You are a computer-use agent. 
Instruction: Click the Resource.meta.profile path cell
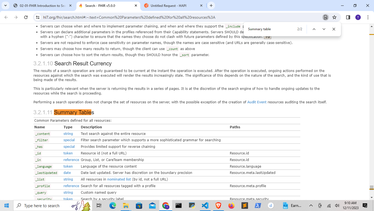pos(248,186)
